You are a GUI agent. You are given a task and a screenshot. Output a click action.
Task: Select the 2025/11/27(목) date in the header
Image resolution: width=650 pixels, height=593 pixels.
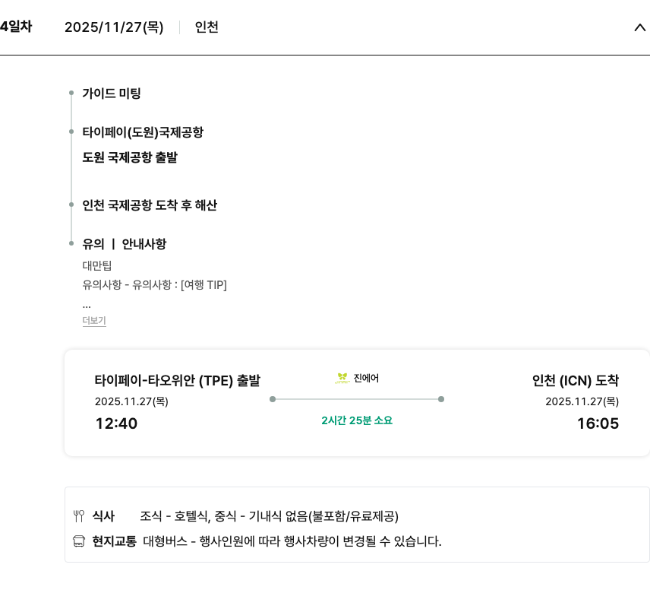click(x=114, y=27)
